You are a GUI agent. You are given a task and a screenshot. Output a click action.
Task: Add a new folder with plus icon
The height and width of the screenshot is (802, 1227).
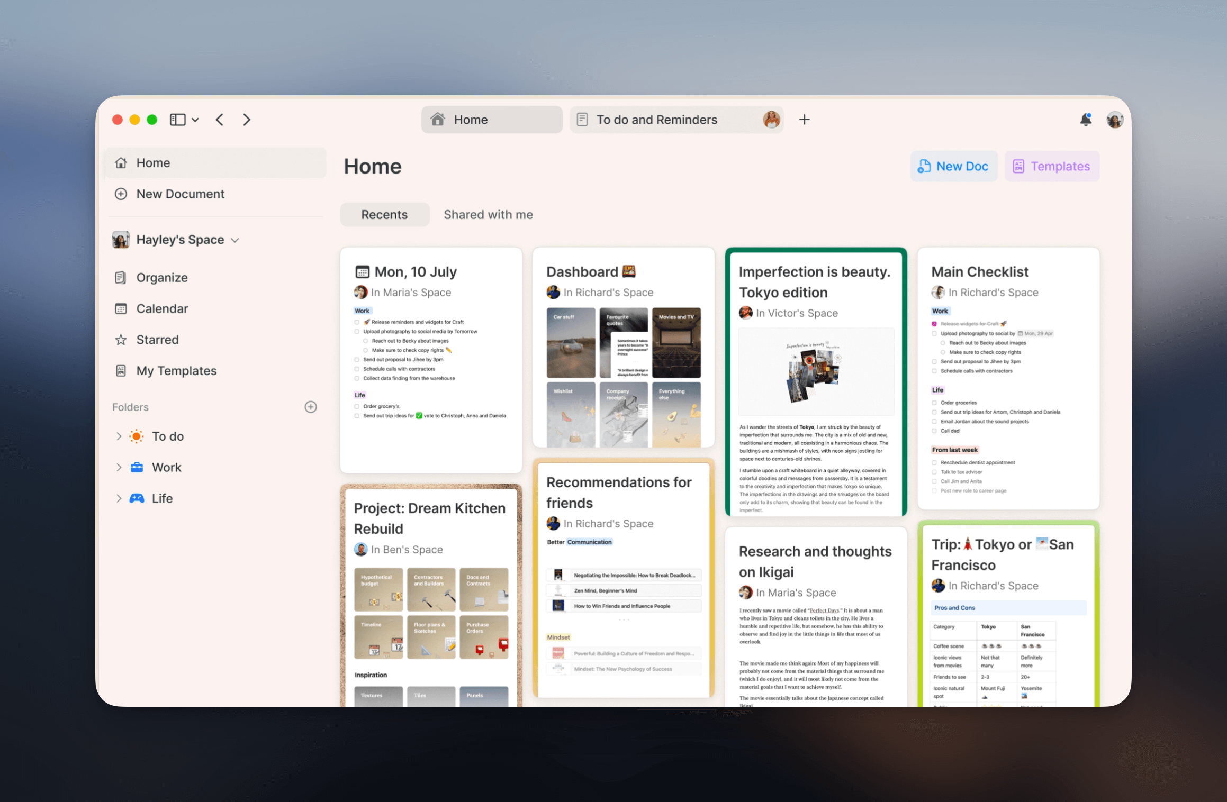pos(311,407)
